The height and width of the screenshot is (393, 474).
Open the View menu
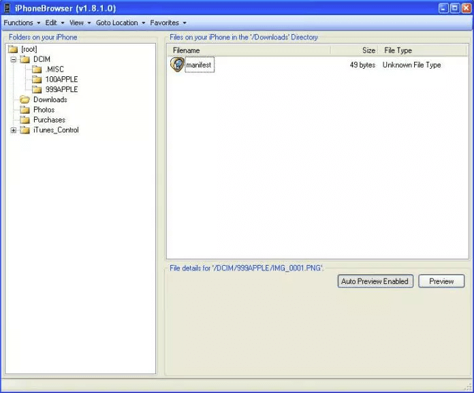click(x=80, y=22)
